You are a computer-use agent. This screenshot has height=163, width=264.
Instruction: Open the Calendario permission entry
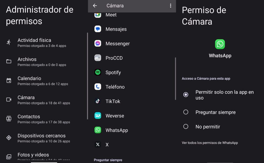tap(43, 81)
